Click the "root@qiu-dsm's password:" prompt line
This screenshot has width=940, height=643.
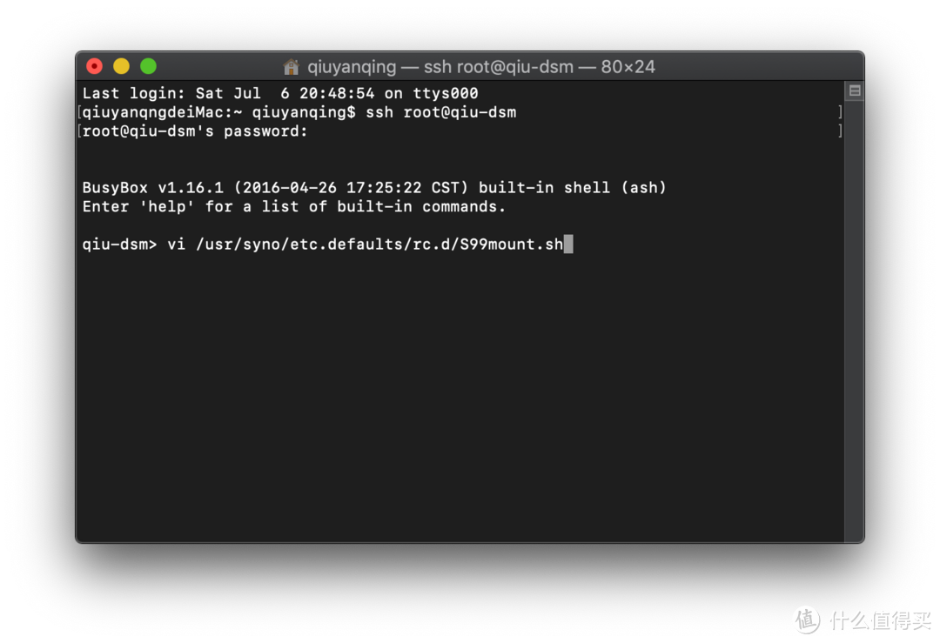pos(195,131)
